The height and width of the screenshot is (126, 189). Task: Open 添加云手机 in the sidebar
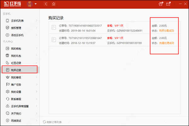pos(20,35)
